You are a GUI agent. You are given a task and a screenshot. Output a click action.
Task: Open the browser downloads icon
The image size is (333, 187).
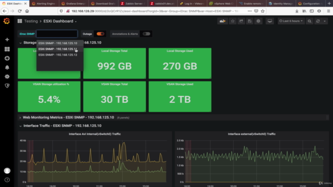tap(297, 11)
